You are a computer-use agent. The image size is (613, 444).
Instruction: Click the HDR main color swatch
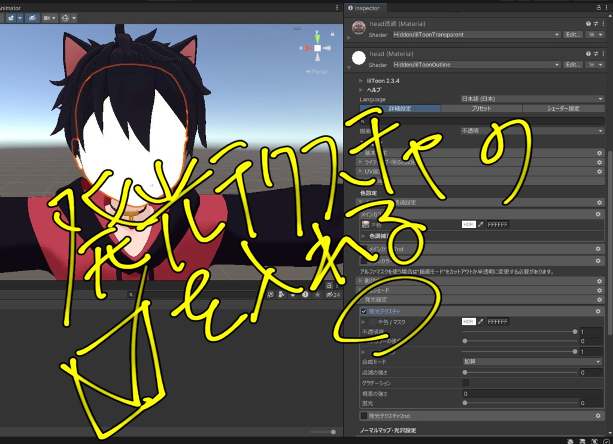(468, 224)
